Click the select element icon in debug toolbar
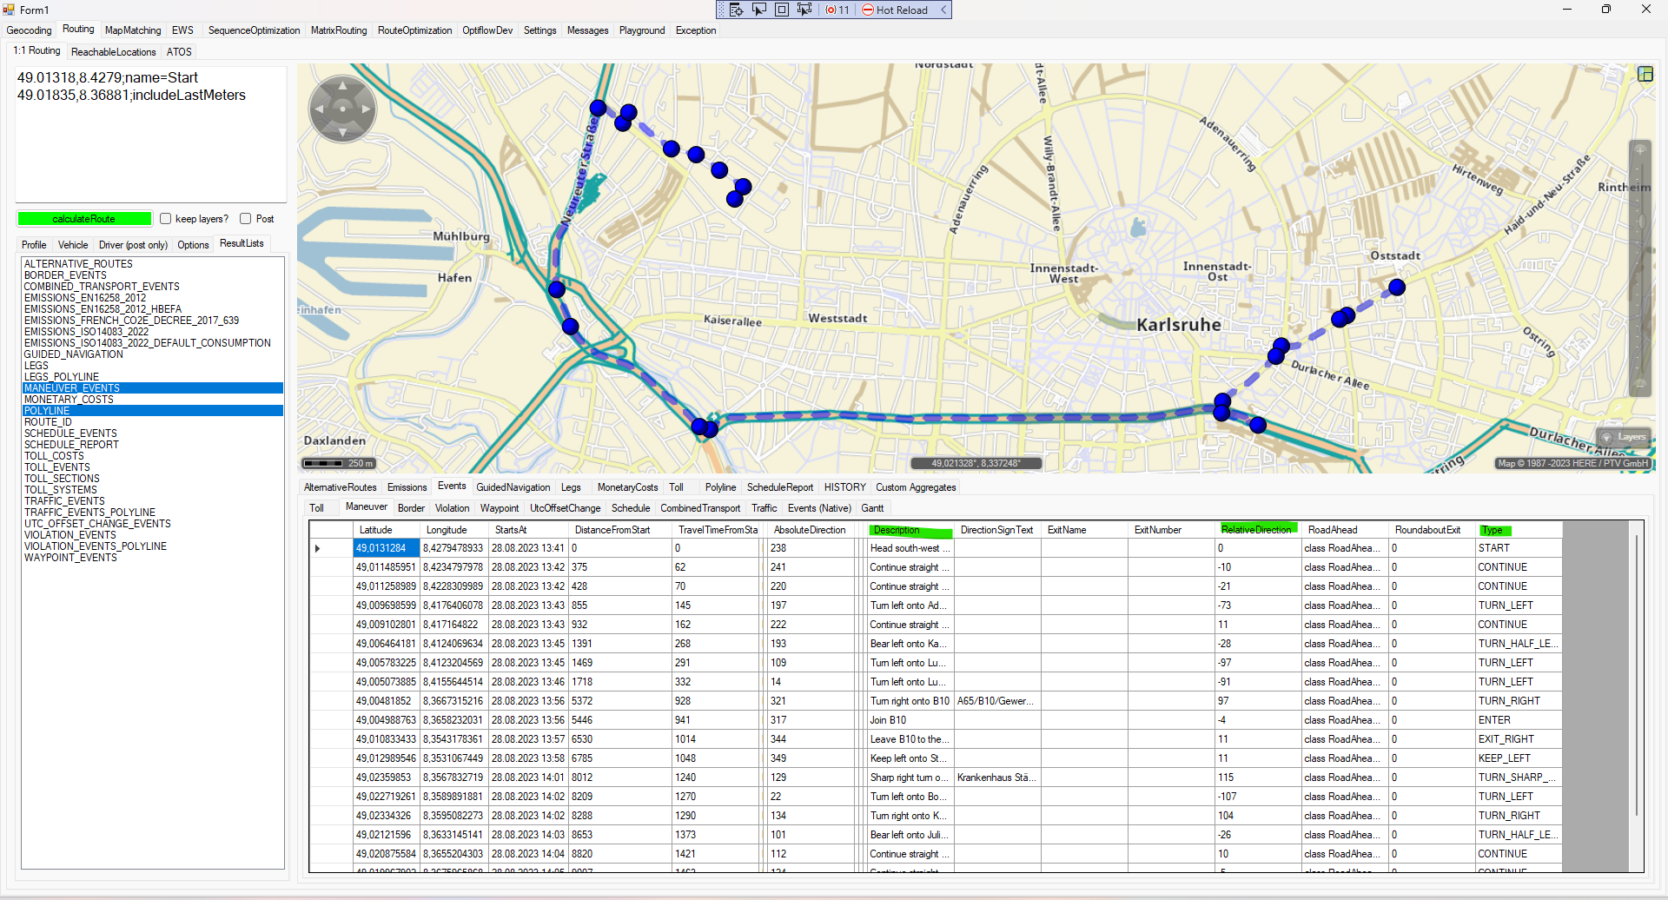1668x900 pixels. coord(758,10)
